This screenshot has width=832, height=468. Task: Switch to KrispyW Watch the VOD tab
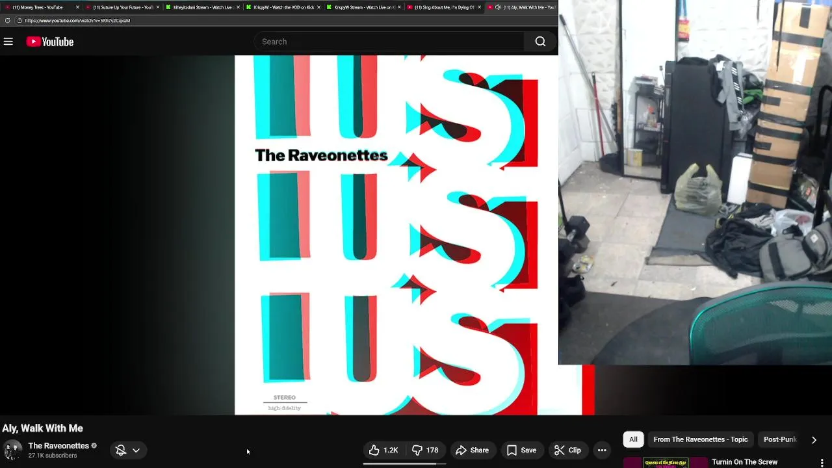coord(283,7)
